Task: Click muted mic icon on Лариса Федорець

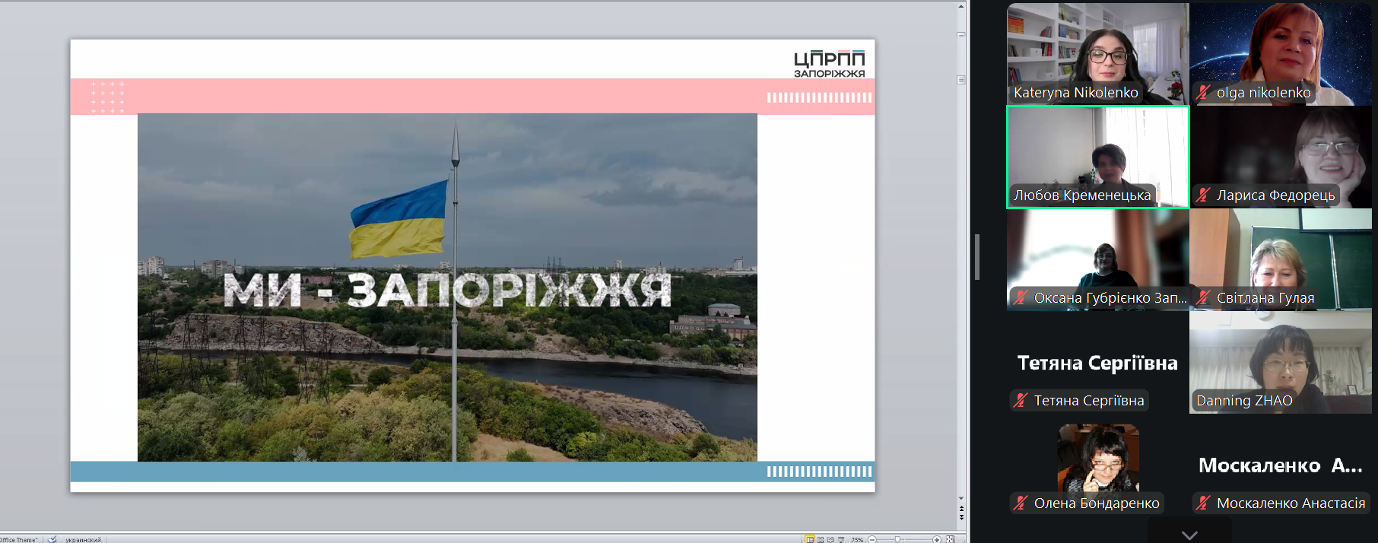Action: pos(1203,195)
